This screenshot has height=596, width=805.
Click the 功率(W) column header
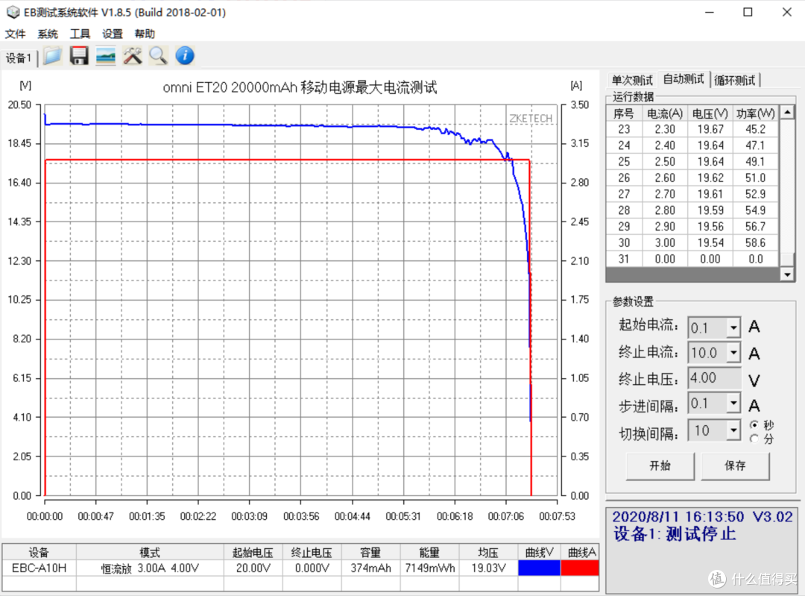[x=755, y=113]
